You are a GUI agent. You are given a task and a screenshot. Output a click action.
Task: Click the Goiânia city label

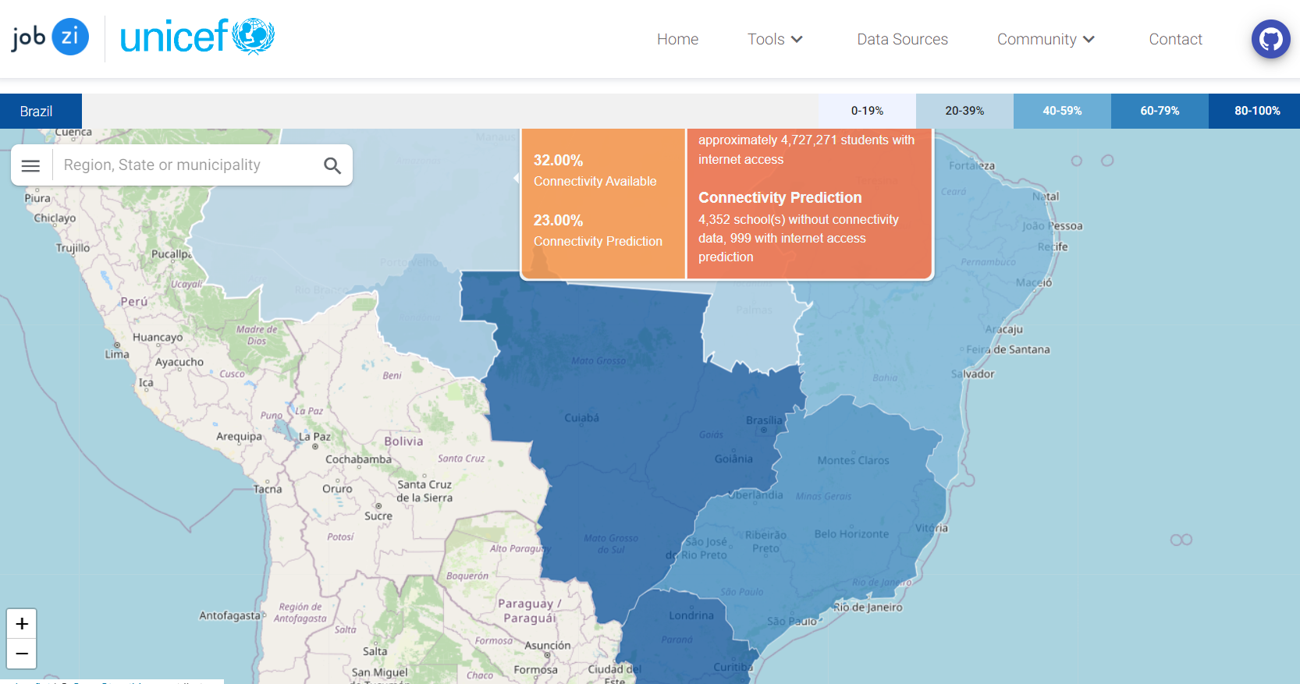[733, 459]
